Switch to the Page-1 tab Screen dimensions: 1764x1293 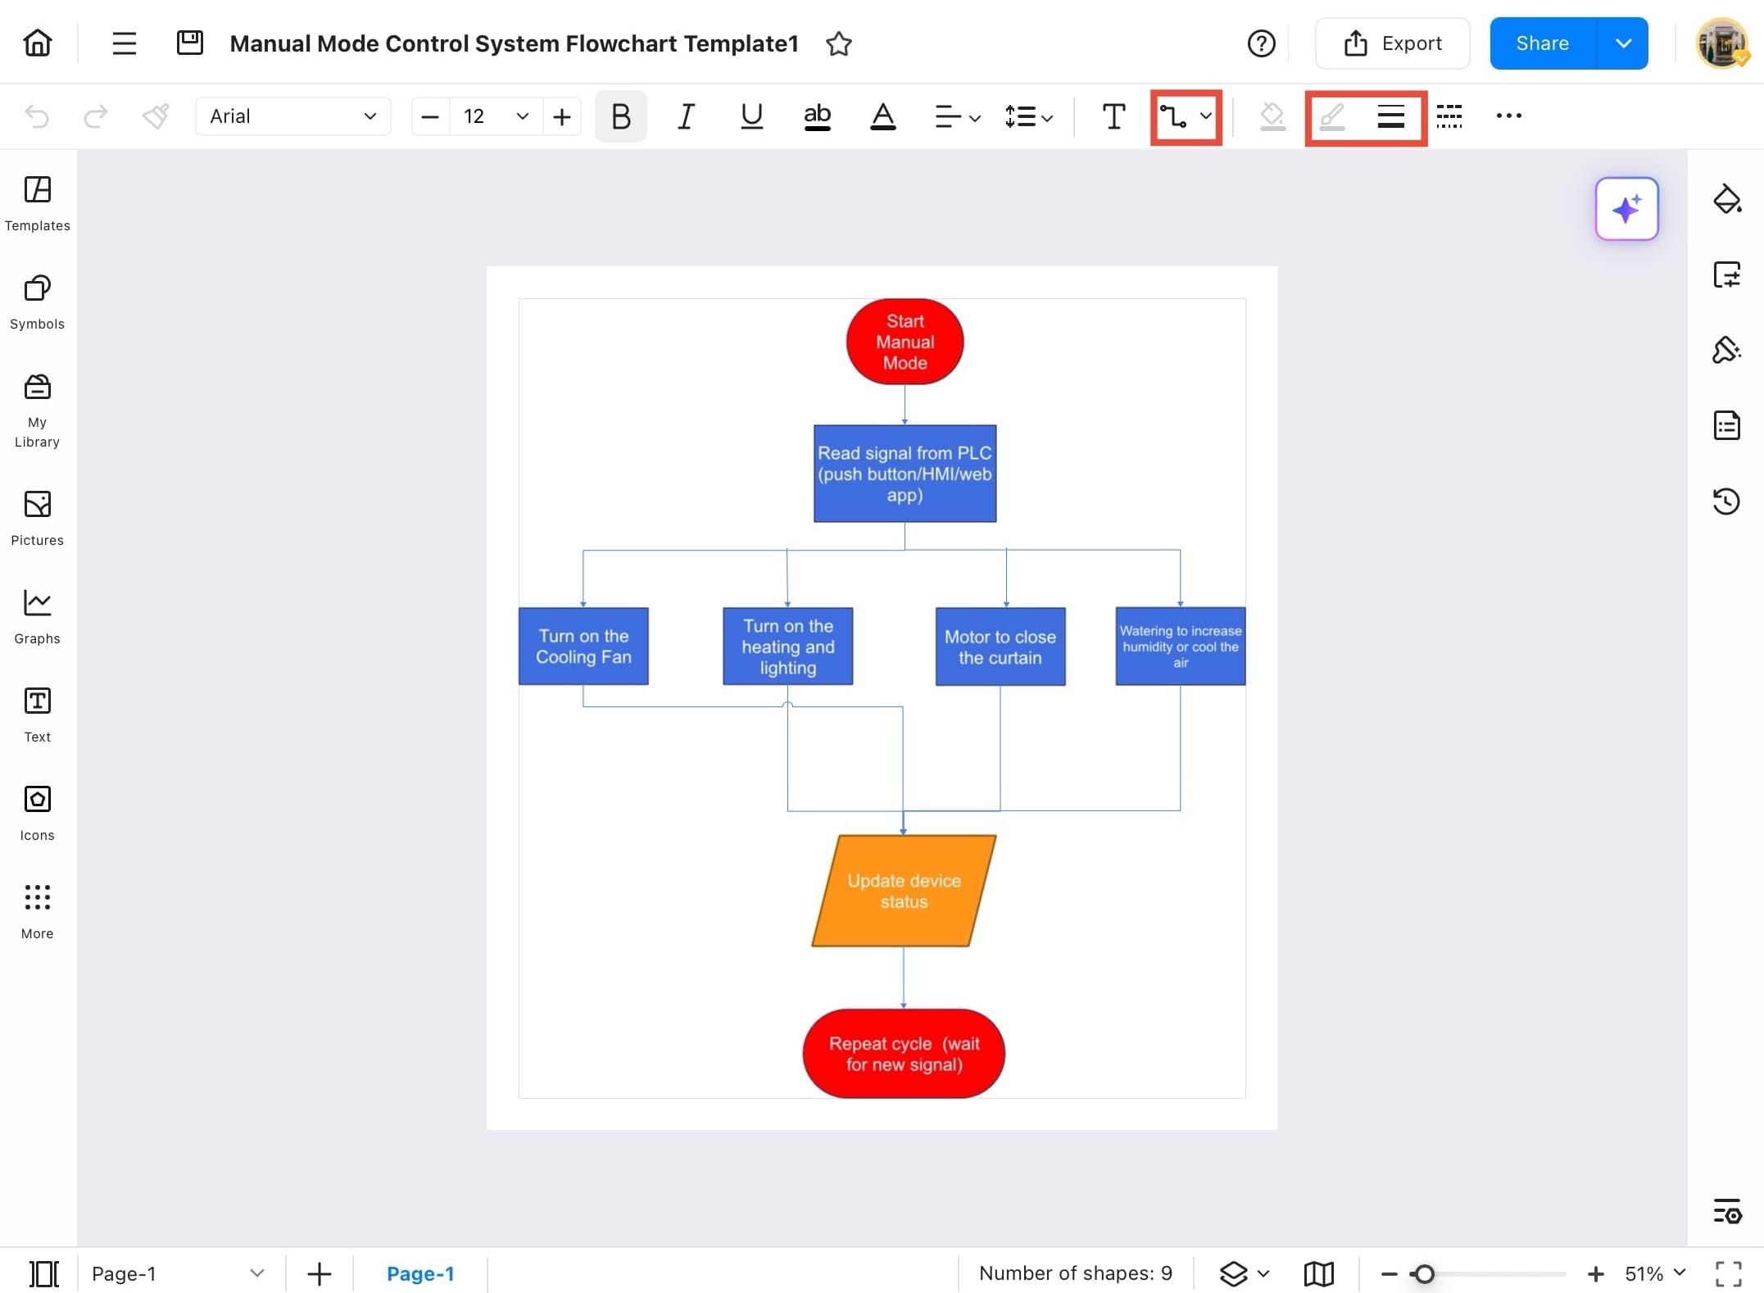point(420,1273)
